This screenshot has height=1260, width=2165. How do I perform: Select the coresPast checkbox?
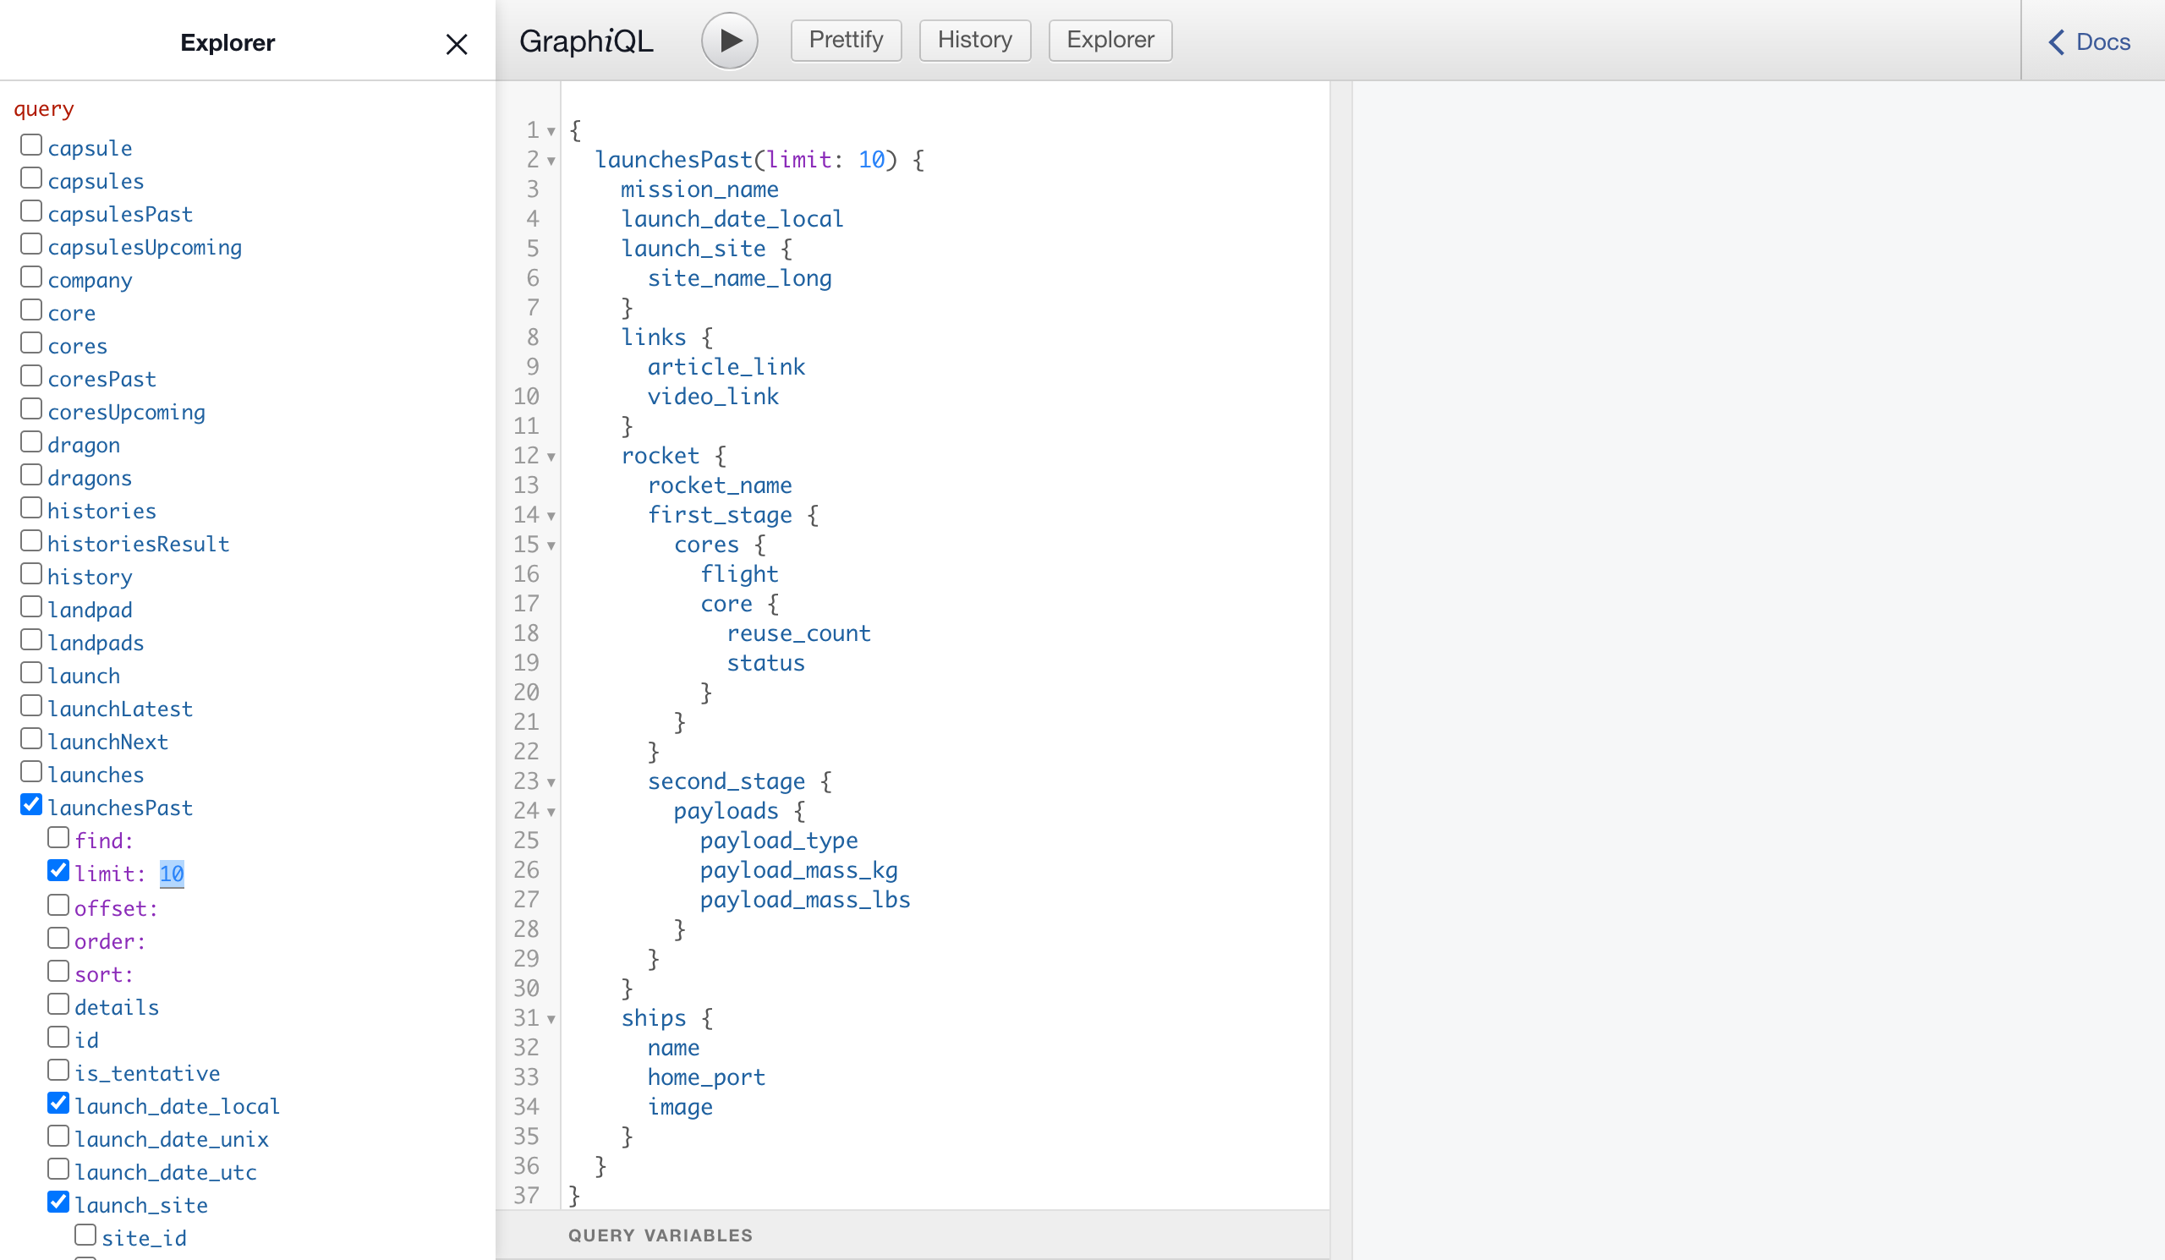point(31,375)
